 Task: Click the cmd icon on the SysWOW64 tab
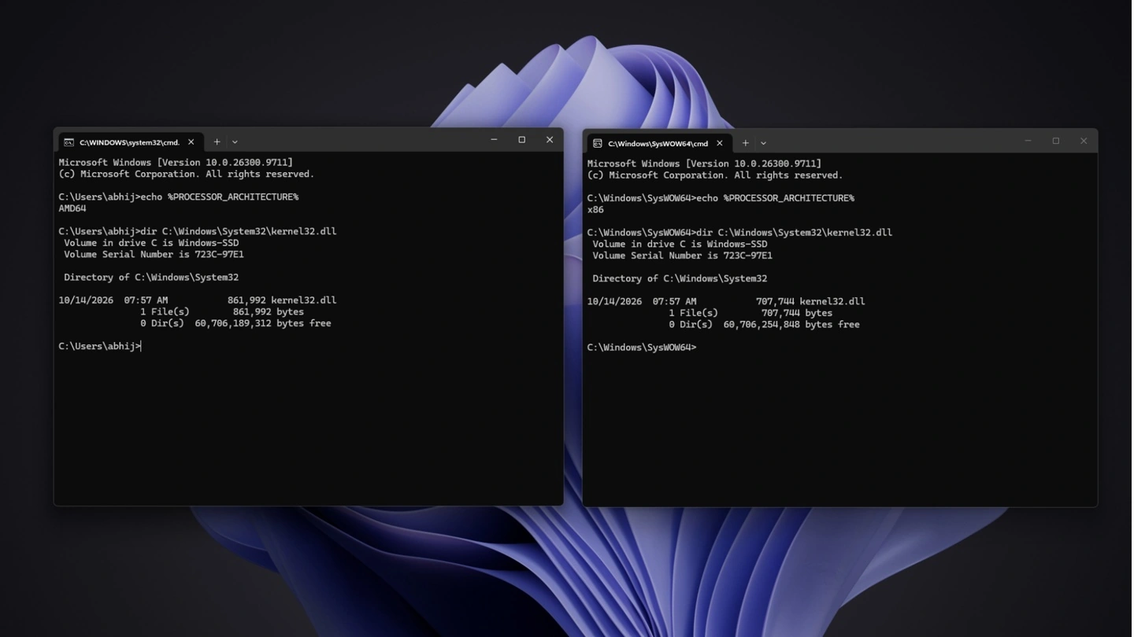point(598,143)
